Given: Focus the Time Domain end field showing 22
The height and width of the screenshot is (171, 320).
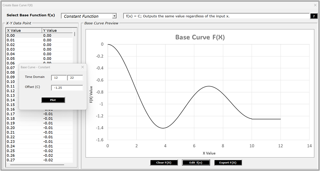Looking at the screenshot, I should 75,78.
